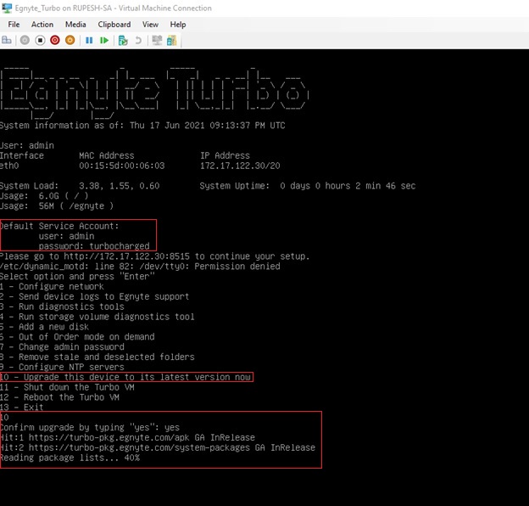Click 'Confirm upgrade by typing "yes"' line
529x506 pixels.
[90, 427]
